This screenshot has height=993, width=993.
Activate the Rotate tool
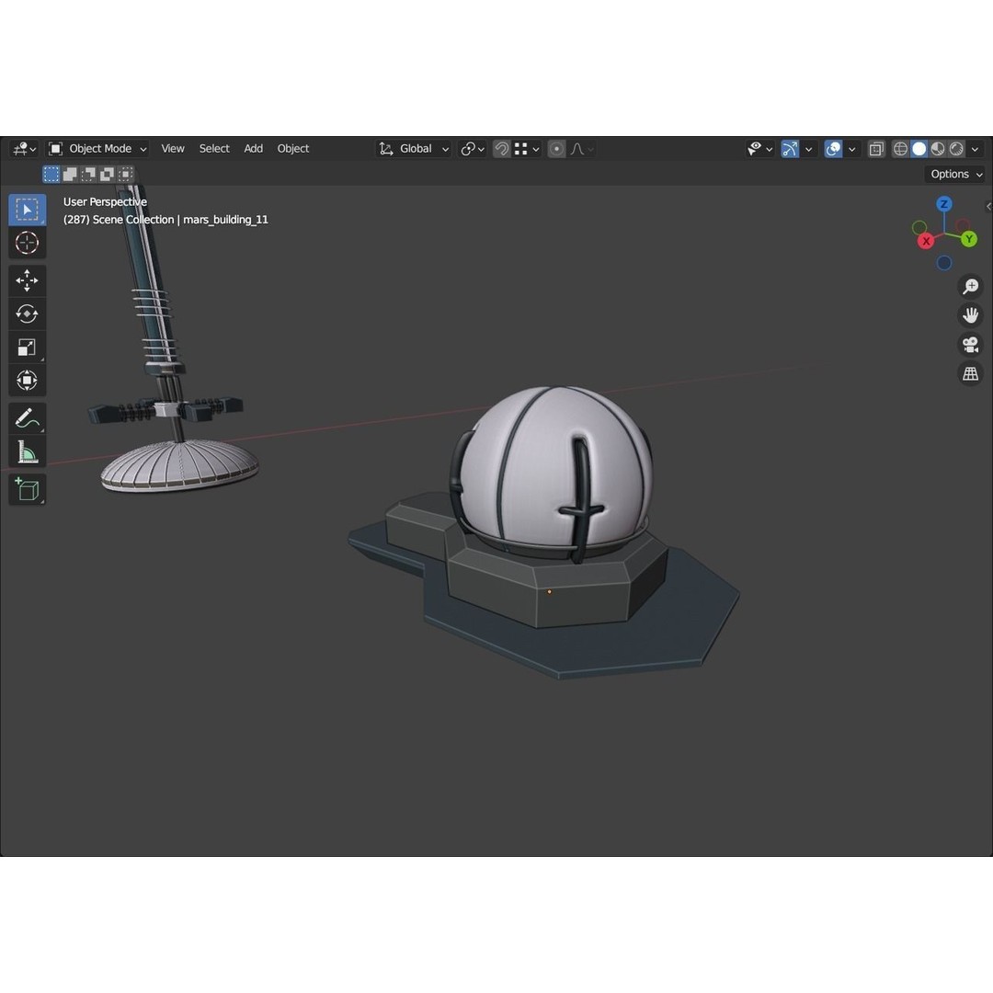coord(27,314)
